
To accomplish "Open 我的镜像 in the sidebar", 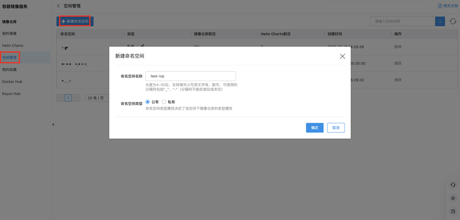I will pos(9,33).
